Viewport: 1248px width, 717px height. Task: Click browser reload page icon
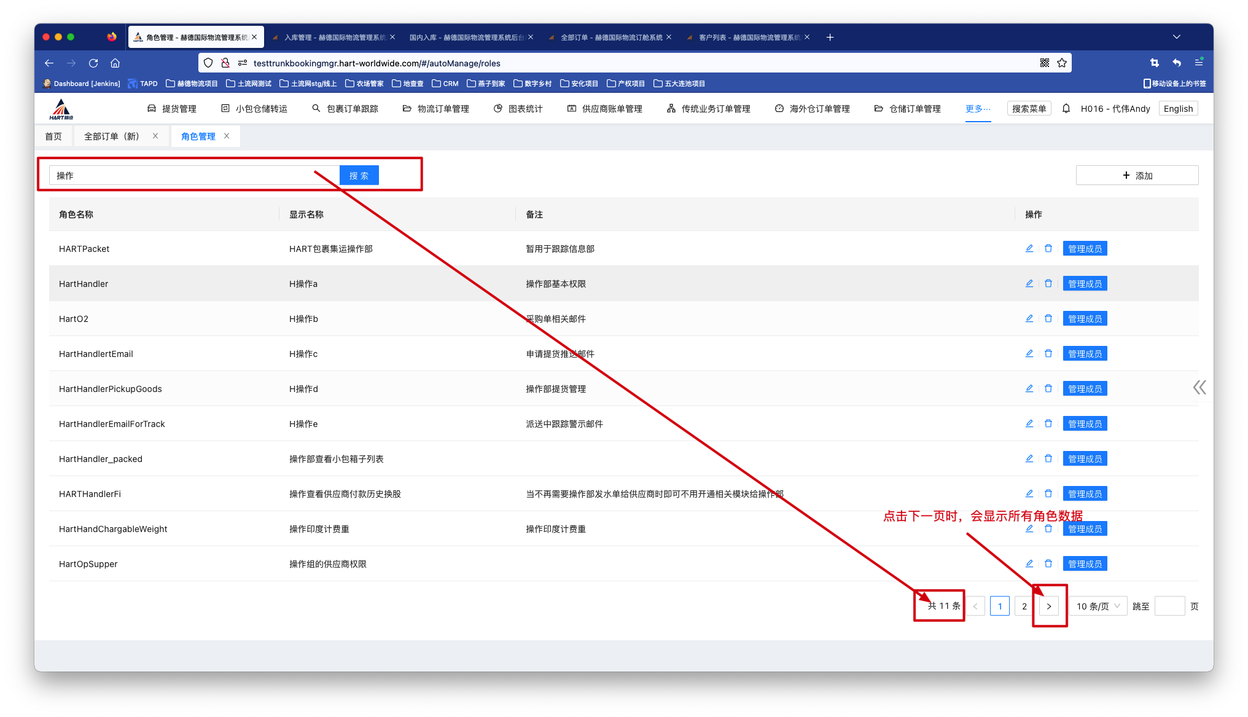(93, 63)
